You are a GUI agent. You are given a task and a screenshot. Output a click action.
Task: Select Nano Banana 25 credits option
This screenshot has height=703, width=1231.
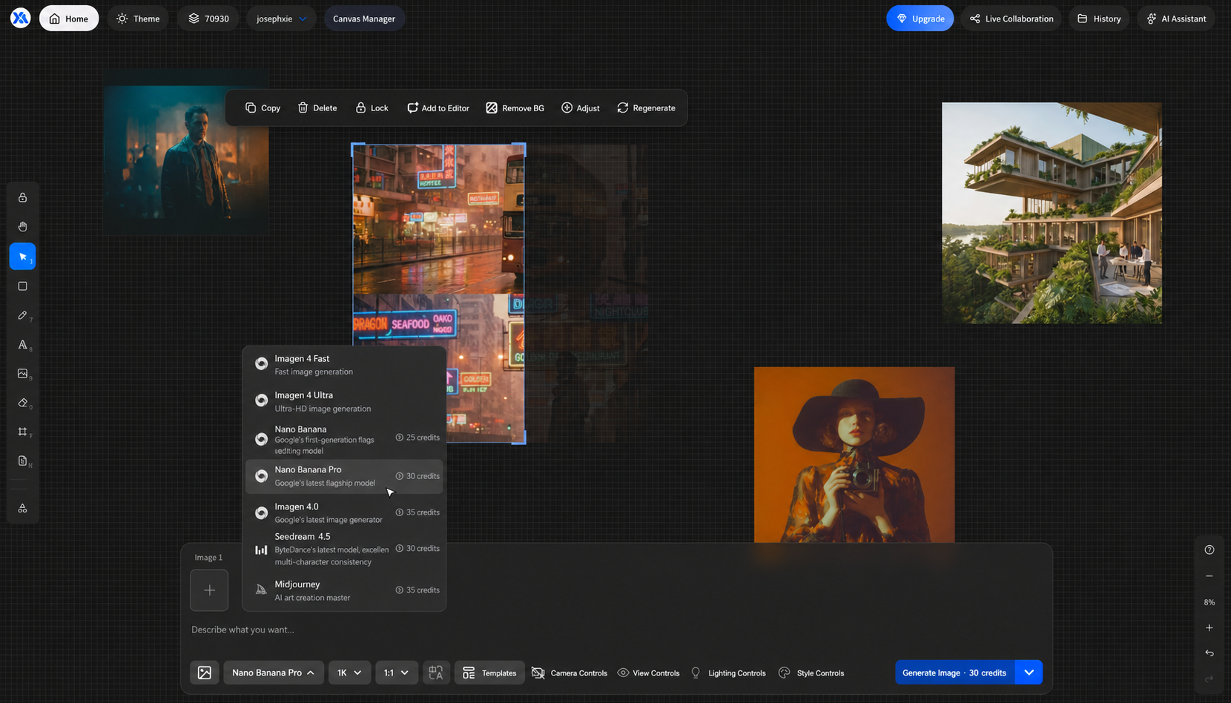pos(344,439)
